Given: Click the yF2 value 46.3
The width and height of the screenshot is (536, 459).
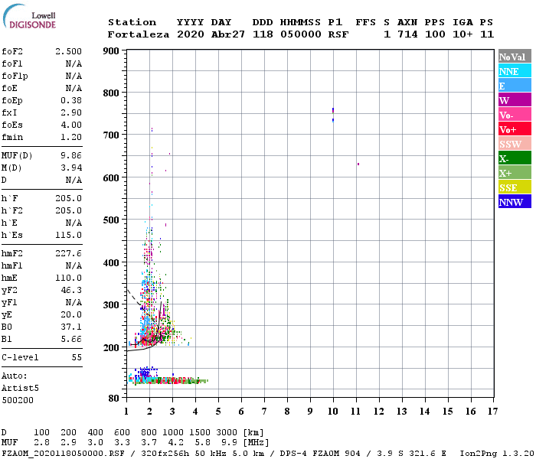Looking at the screenshot, I should 71,290.
